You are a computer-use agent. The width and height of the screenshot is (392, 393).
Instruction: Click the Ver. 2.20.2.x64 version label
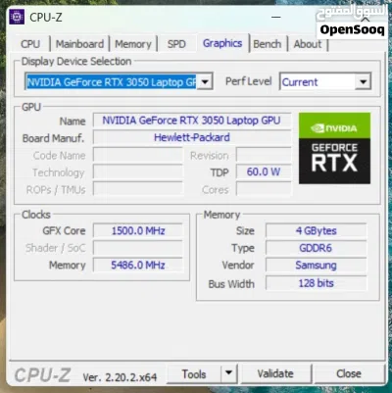tap(120, 377)
